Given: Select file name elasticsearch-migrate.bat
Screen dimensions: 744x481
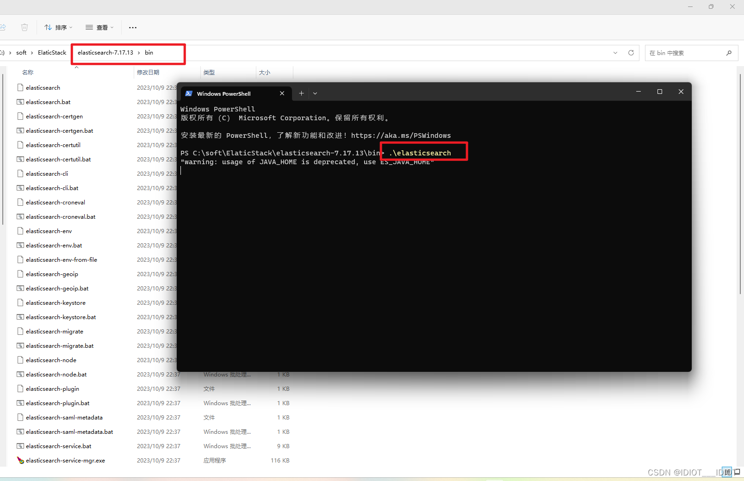Looking at the screenshot, I should [60, 345].
